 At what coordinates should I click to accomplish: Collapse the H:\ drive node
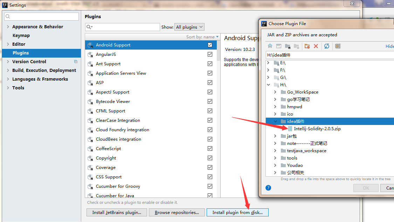tap(268, 85)
